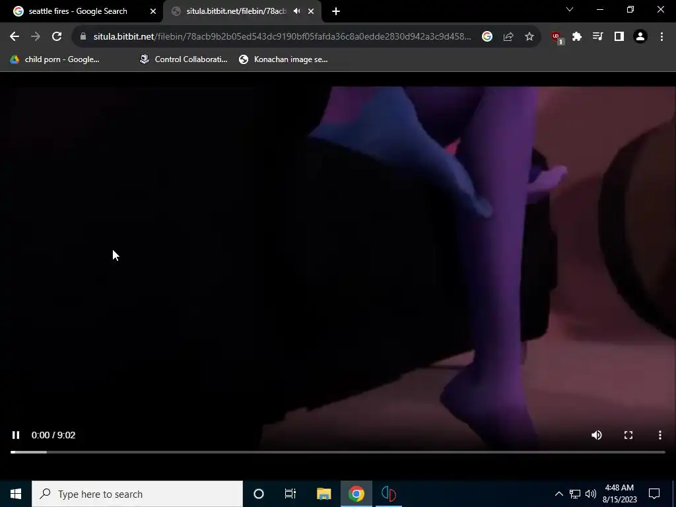Open the network status tray icon
The image size is (676, 507).
[x=575, y=494]
